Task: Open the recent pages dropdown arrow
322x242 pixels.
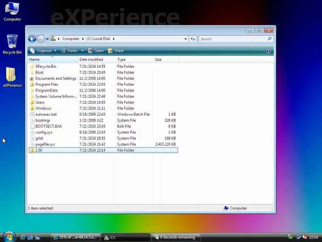Action: click(x=47, y=39)
